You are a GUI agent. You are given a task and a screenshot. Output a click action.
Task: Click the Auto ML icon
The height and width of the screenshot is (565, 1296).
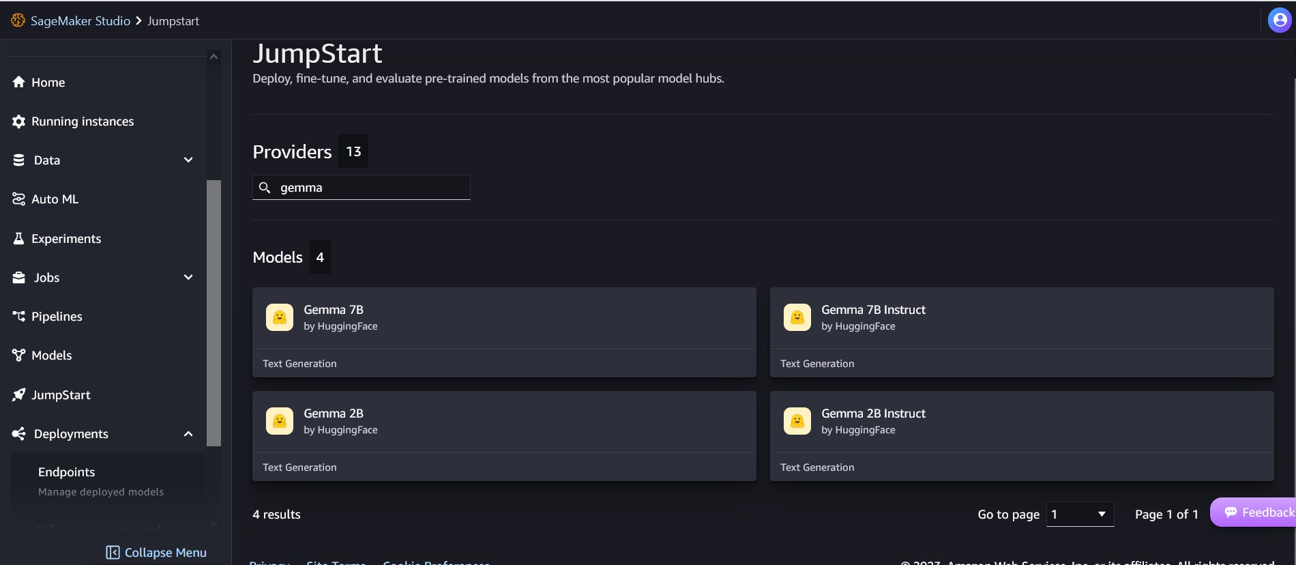(19, 199)
